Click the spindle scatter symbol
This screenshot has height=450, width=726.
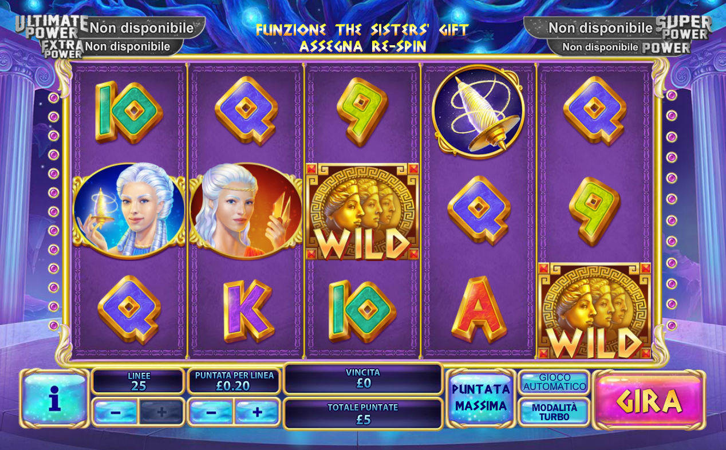point(478,112)
